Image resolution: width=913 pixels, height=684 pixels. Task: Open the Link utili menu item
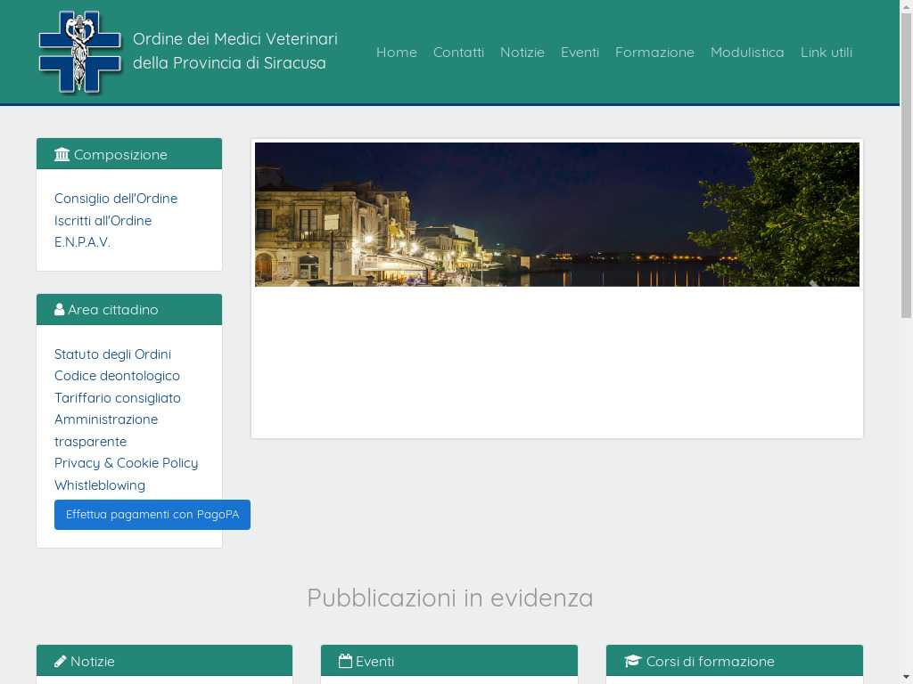[x=827, y=53]
